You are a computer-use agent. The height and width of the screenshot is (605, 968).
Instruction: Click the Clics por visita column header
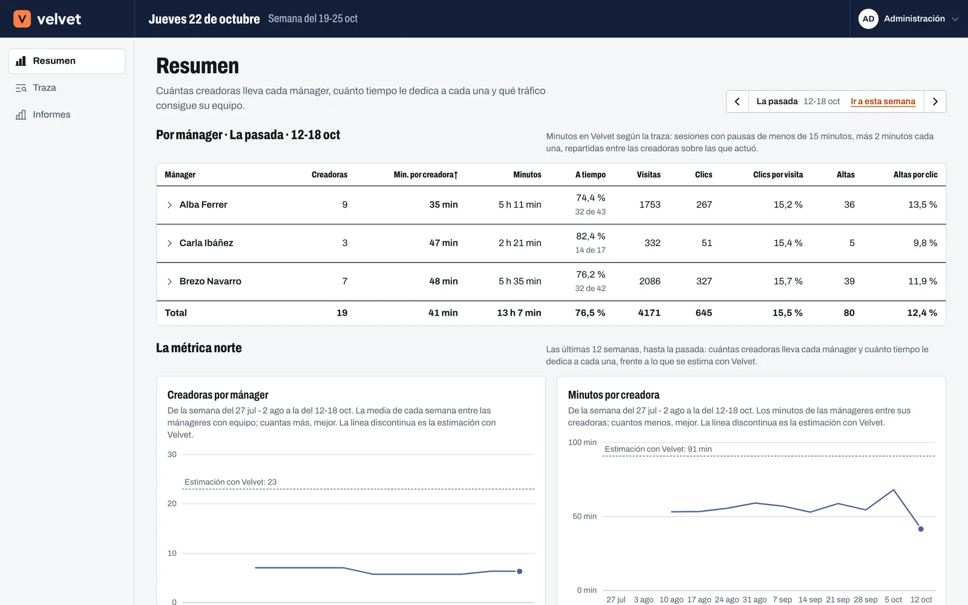tap(778, 175)
